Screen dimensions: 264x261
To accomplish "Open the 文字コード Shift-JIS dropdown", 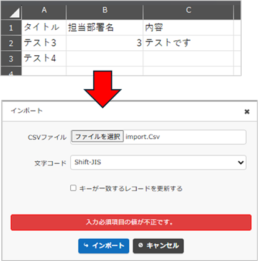I will click(158, 162).
